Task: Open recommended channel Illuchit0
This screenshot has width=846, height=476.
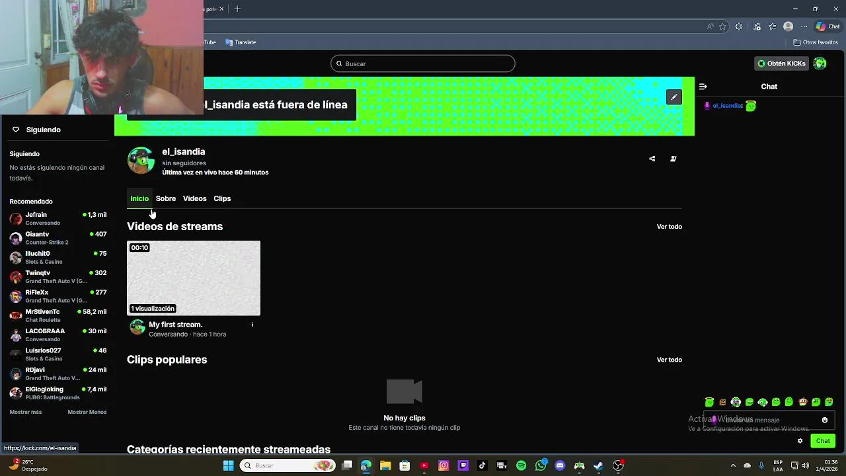Action: click(58, 257)
